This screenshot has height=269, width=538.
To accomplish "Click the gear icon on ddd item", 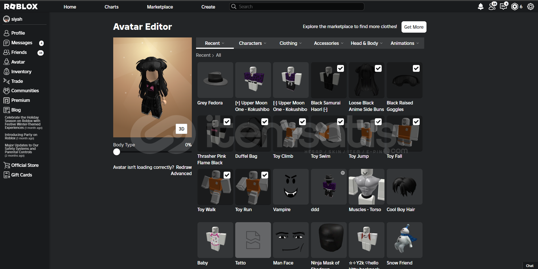I will [x=343, y=173].
